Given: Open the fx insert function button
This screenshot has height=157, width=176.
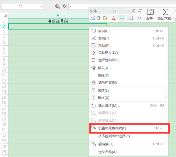Looking at the screenshot, I should [x=65, y=6].
